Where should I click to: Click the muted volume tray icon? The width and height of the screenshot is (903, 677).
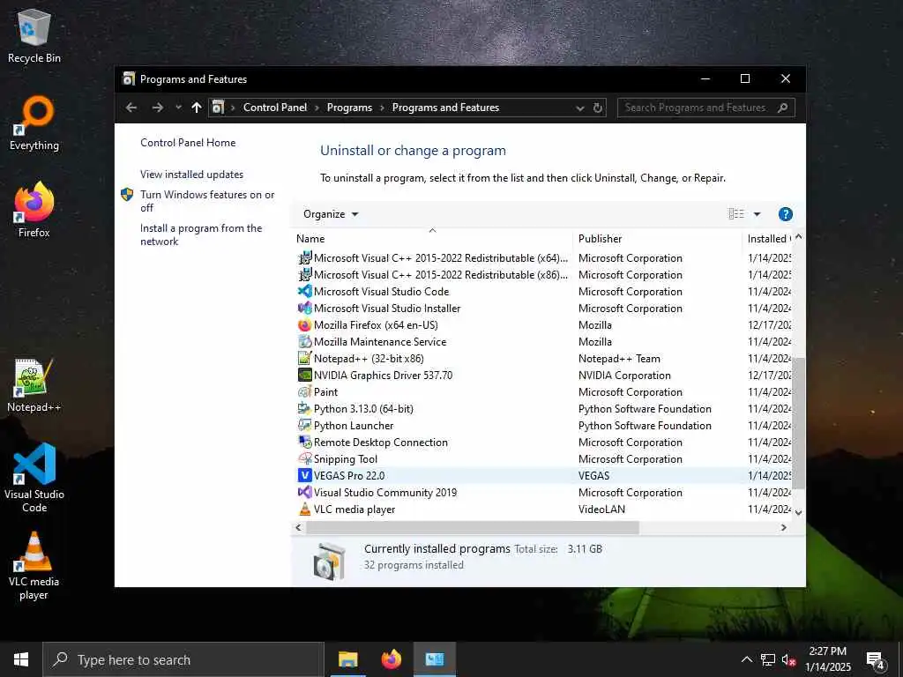789,659
